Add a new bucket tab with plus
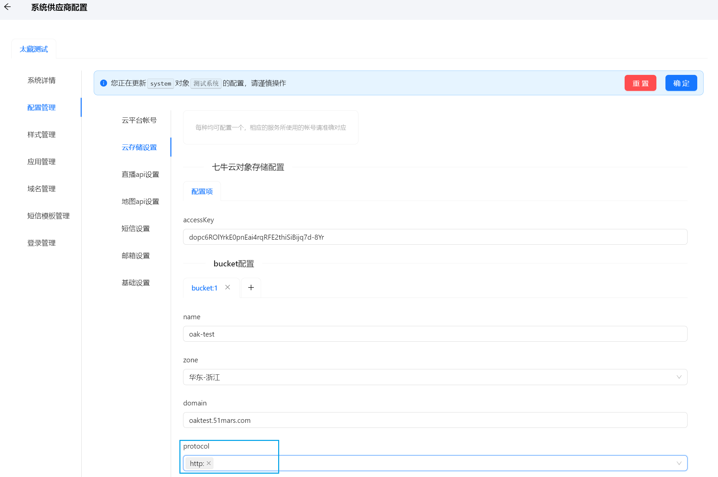The image size is (718, 477). [x=251, y=287]
